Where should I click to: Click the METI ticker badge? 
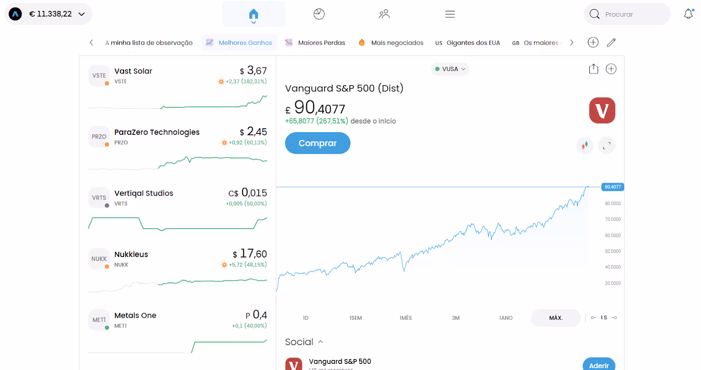tap(99, 320)
